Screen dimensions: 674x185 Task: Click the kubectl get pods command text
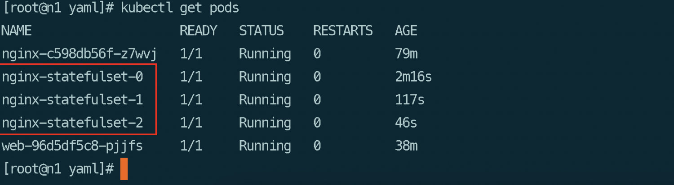point(180,8)
